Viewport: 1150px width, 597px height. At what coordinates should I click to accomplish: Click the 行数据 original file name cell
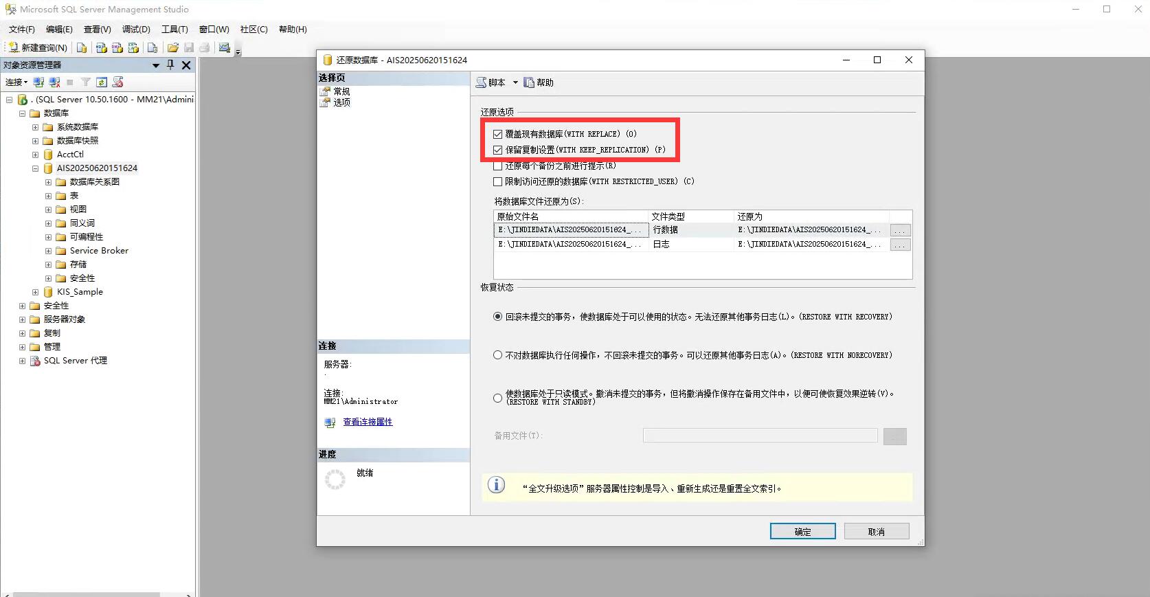571,230
